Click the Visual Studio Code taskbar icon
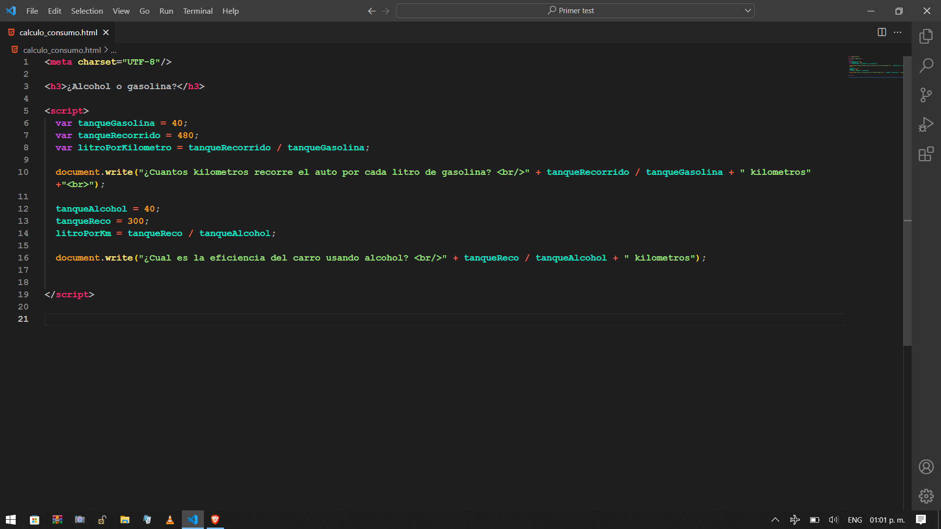The height and width of the screenshot is (529, 941). click(193, 520)
